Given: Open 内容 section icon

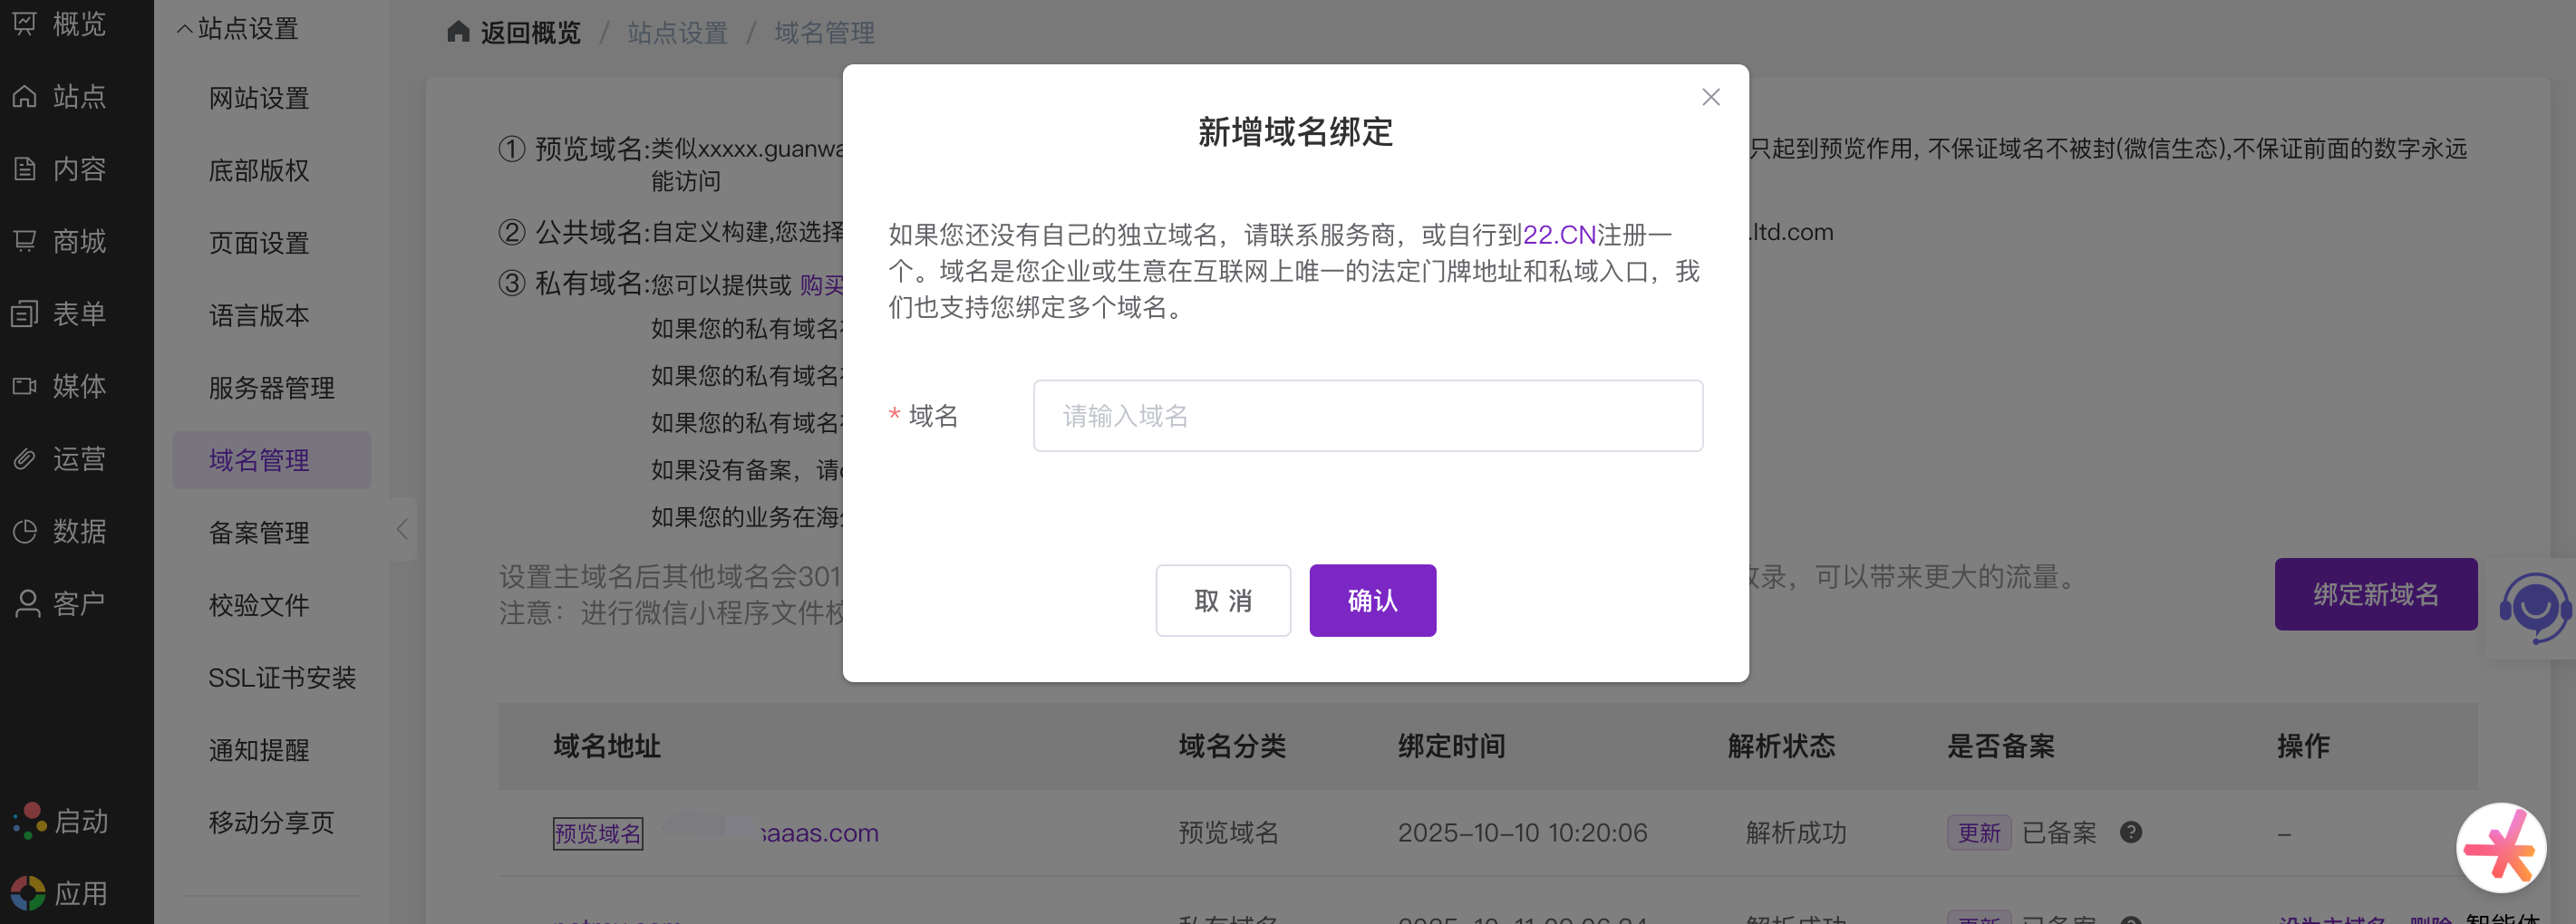Looking at the screenshot, I should coord(25,168).
